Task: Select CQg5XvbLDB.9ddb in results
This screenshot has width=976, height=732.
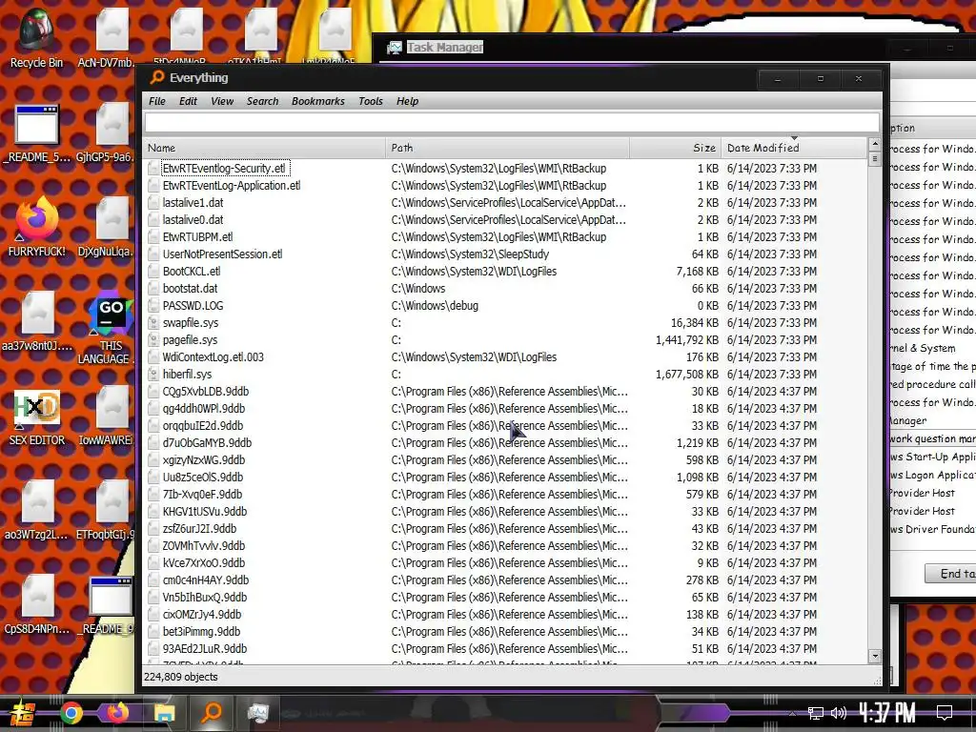Action: (x=505, y=392)
